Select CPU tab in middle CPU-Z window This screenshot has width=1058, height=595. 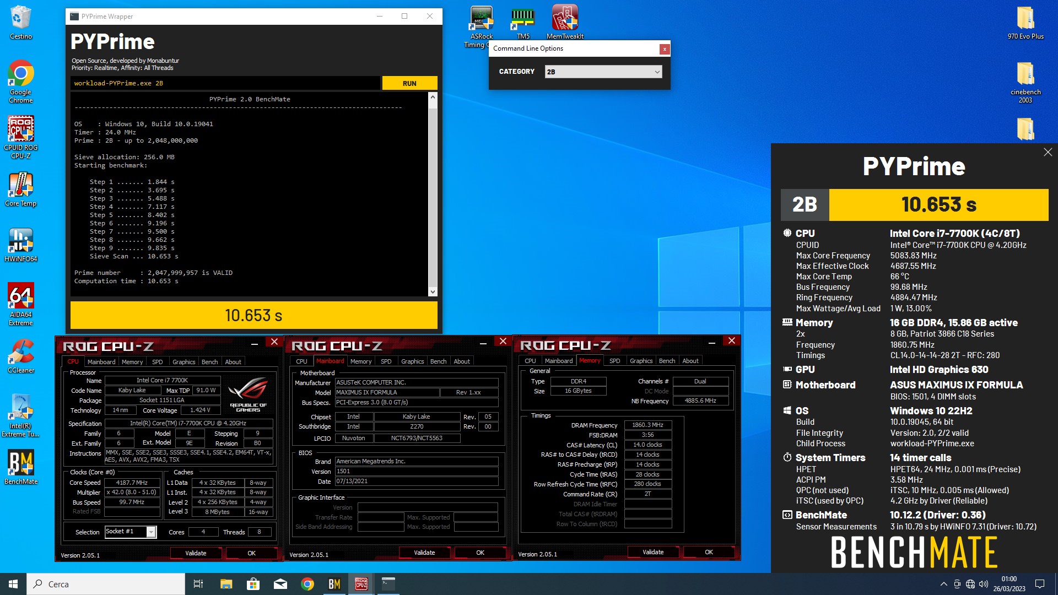pyautogui.click(x=301, y=361)
